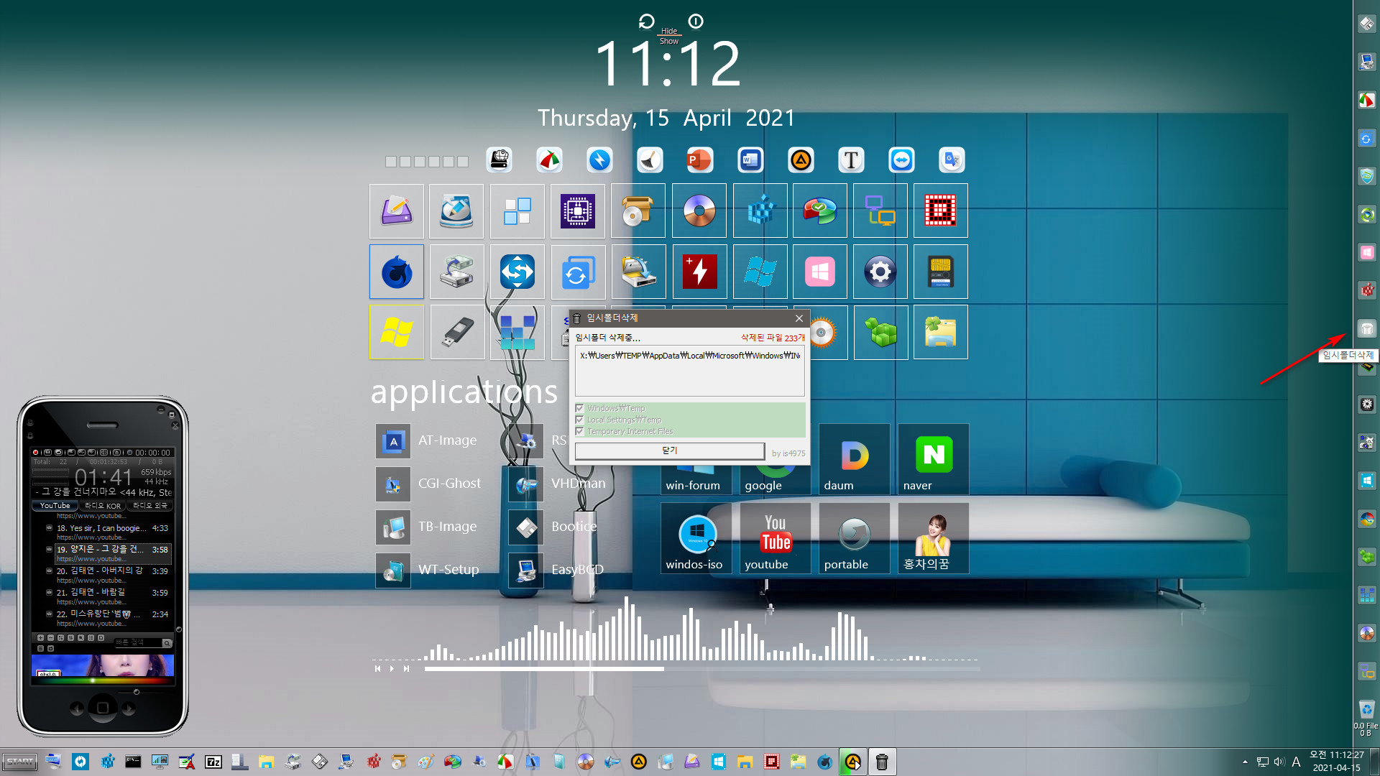Click the quick search field in the player
Viewport: 1380px width, 776px height.
(x=139, y=642)
